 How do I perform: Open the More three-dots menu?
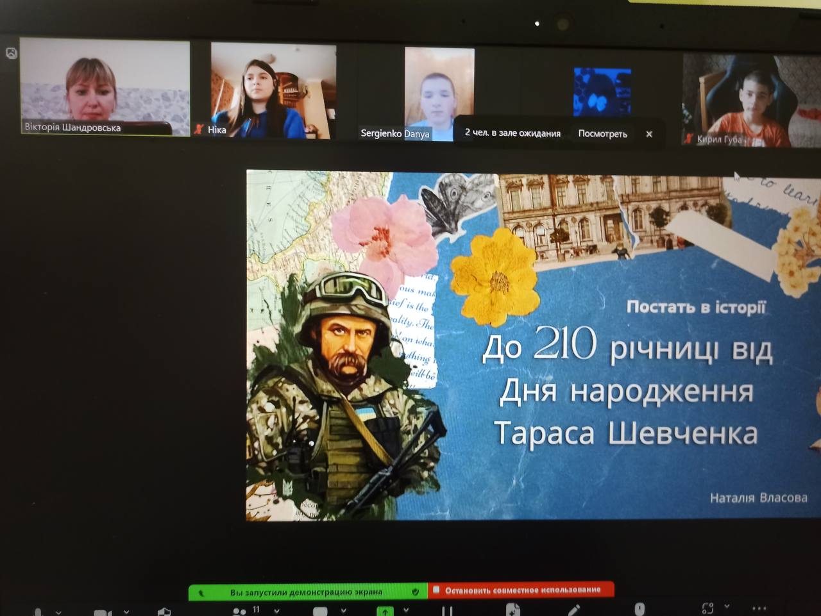[759, 607]
